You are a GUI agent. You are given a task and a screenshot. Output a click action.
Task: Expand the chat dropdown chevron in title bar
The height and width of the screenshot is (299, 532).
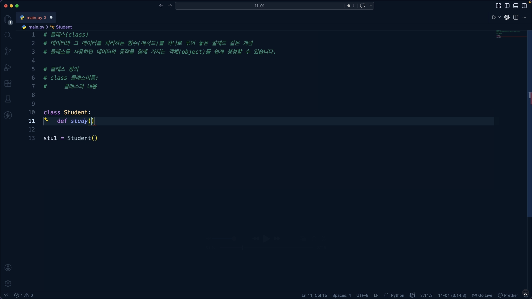[x=371, y=6]
